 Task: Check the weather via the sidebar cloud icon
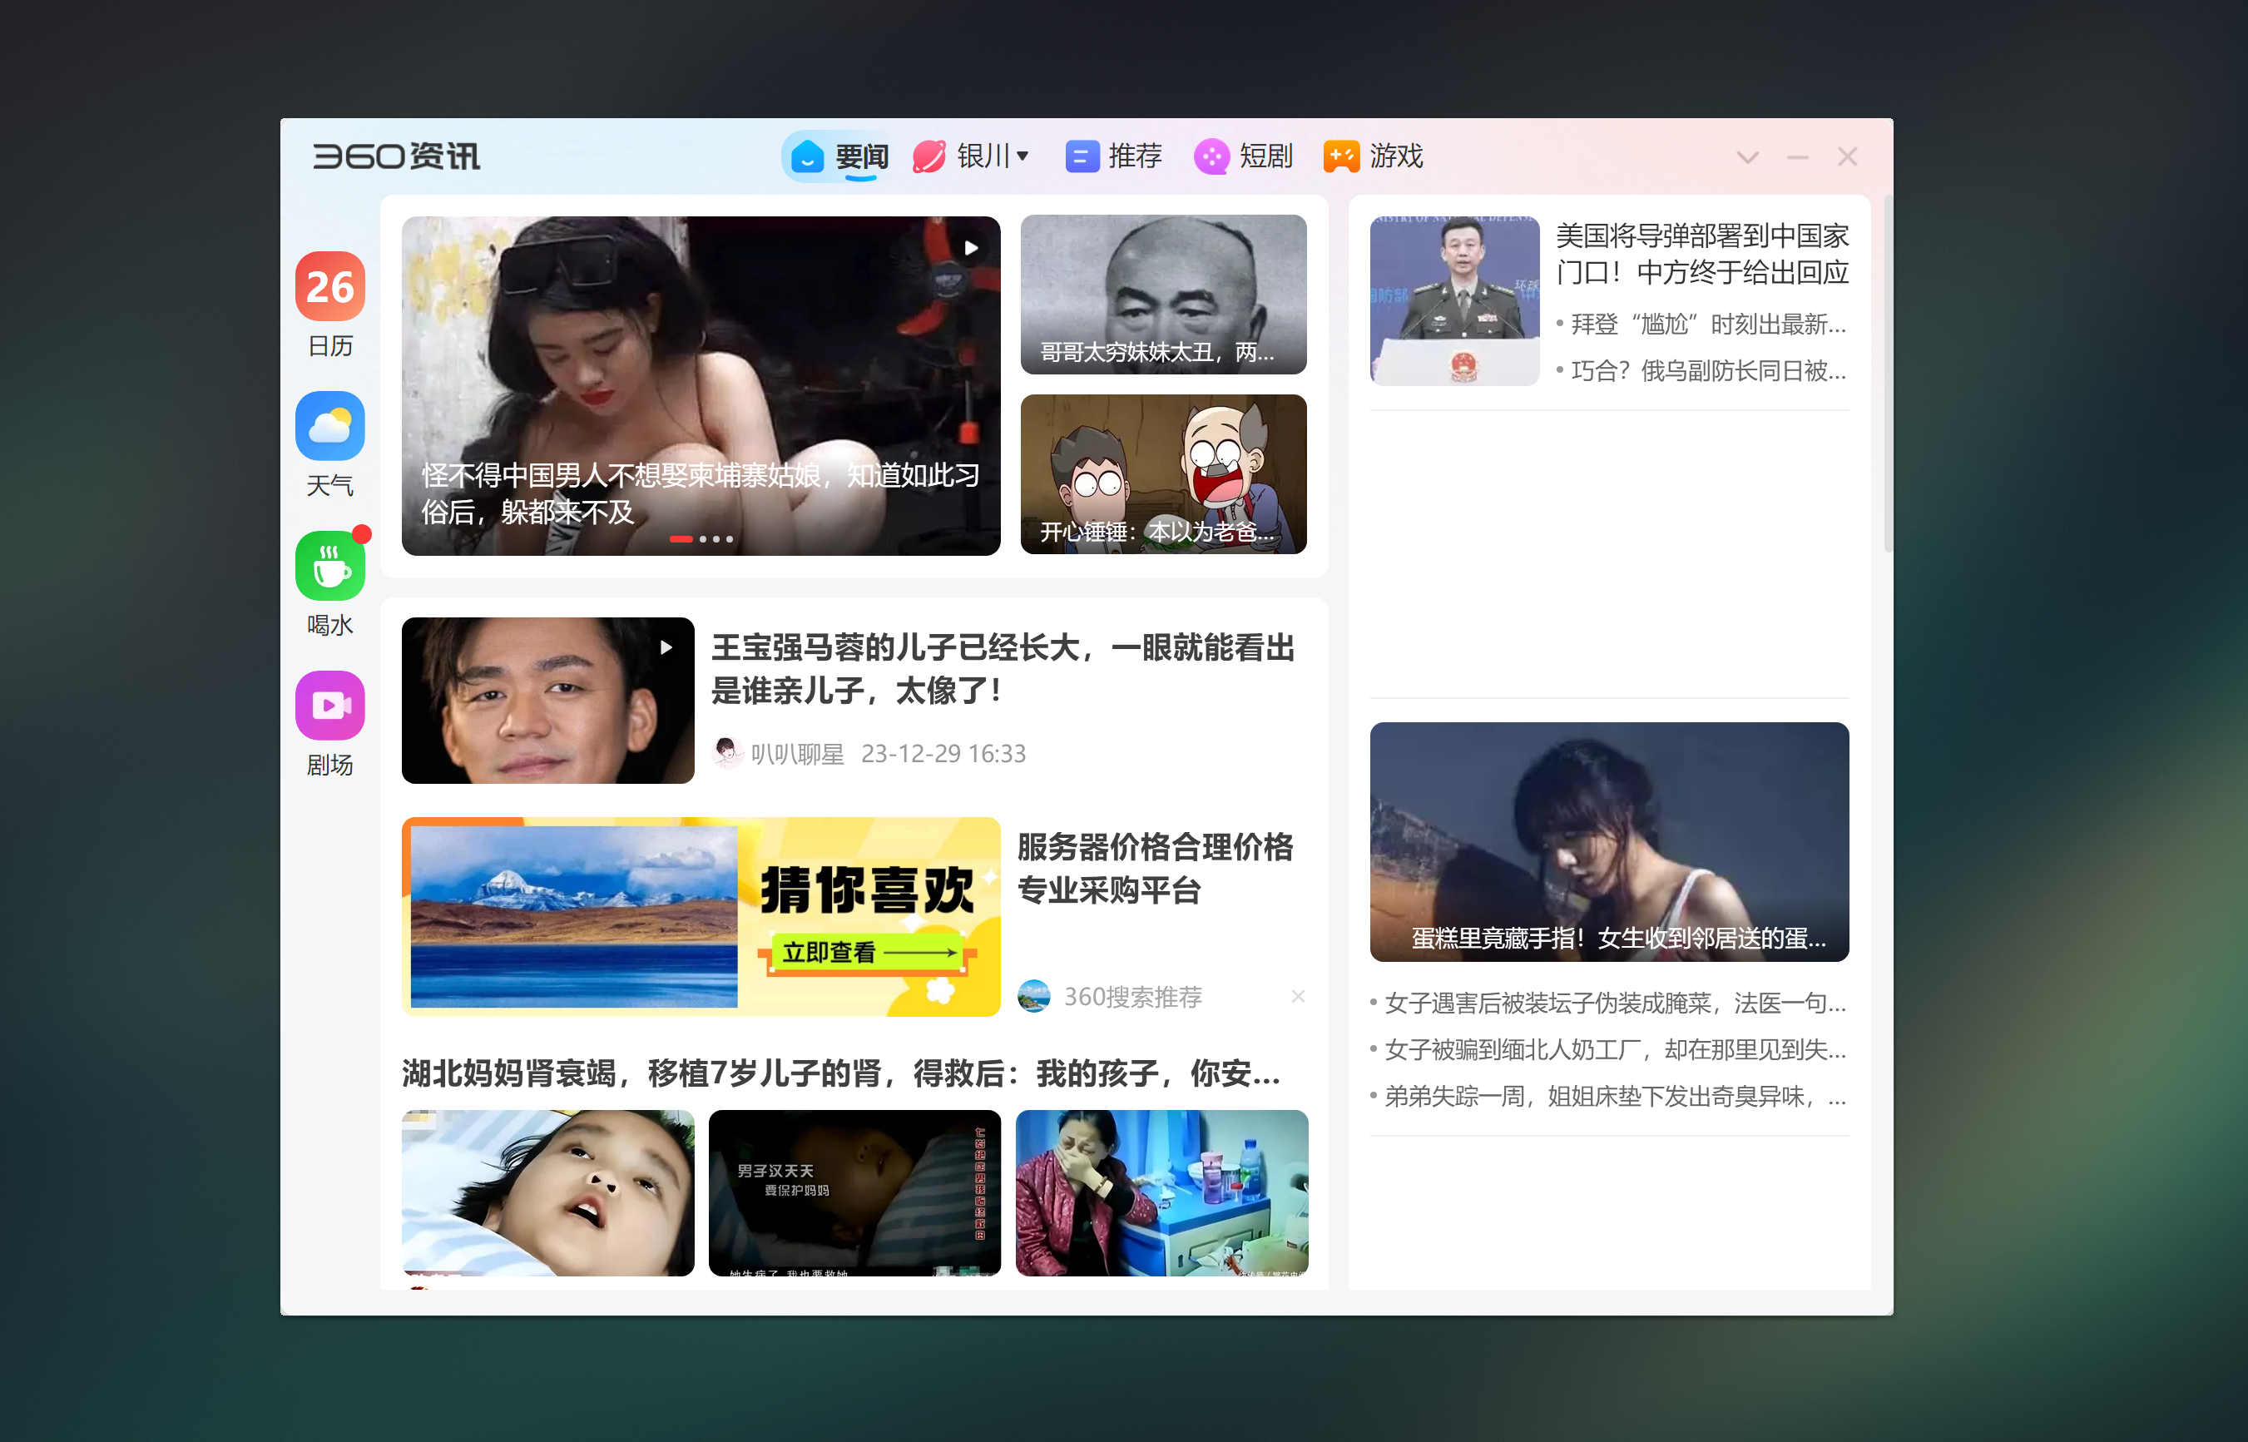coord(329,427)
